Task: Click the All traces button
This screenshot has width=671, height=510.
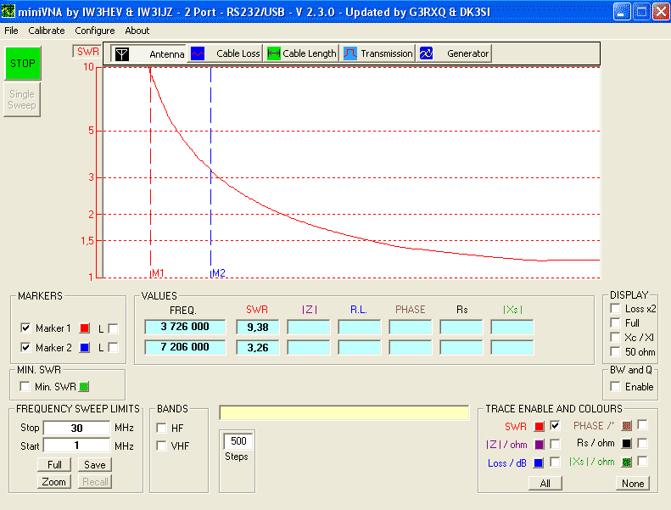Action: (545, 484)
